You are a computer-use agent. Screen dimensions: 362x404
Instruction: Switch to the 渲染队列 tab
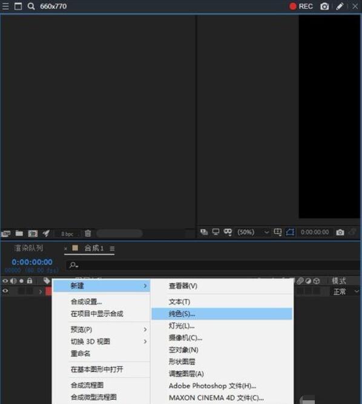point(28,248)
